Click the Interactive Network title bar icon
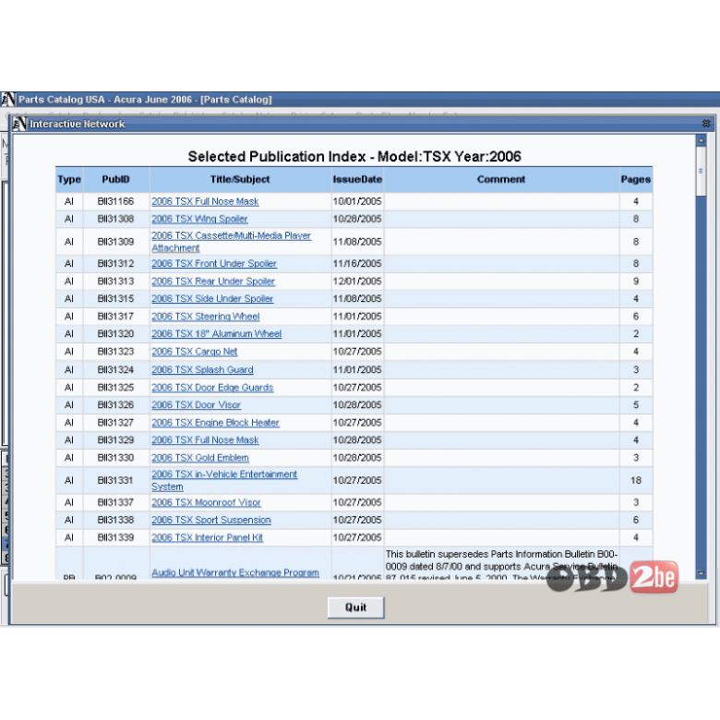 (x=19, y=124)
